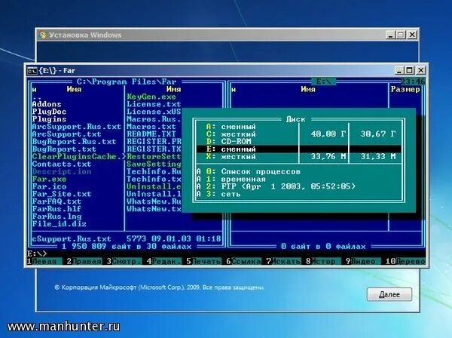Click right panel status '0 байт в 0 файлах'

323,247
